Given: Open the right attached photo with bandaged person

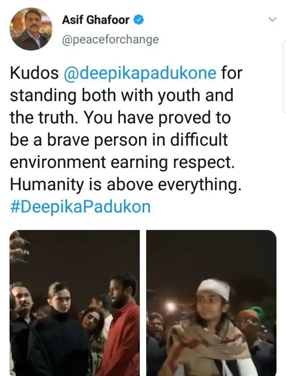Looking at the screenshot, I should [211, 303].
